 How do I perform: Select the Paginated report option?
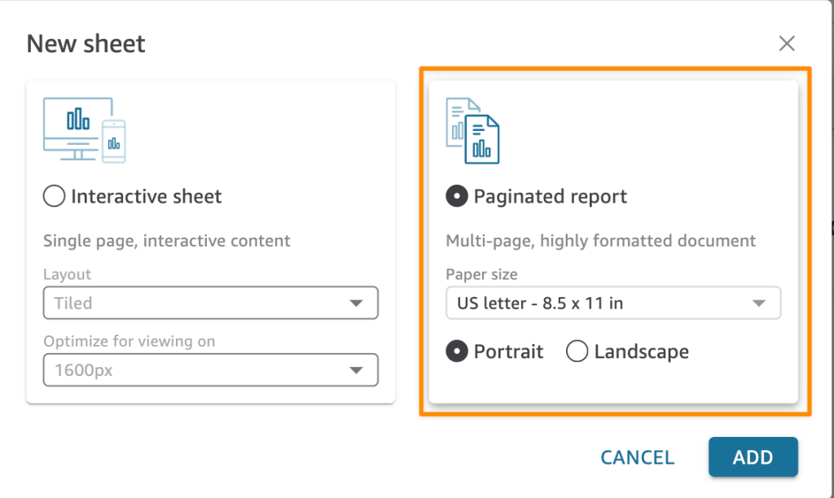tap(455, 196)
